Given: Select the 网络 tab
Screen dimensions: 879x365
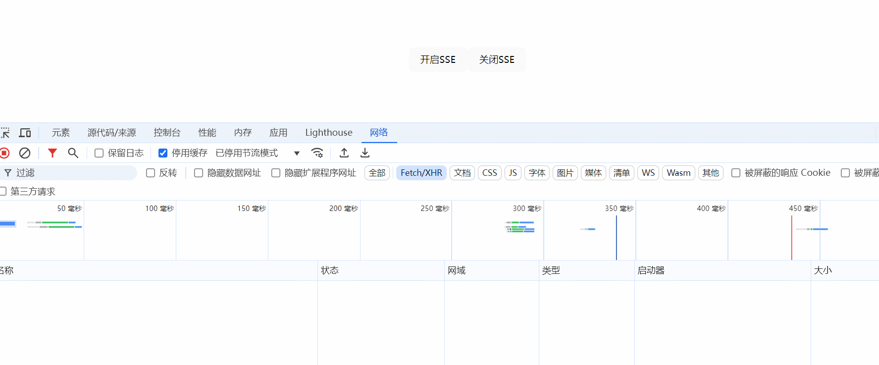Looking at the screenshot, I should [379, 133].
